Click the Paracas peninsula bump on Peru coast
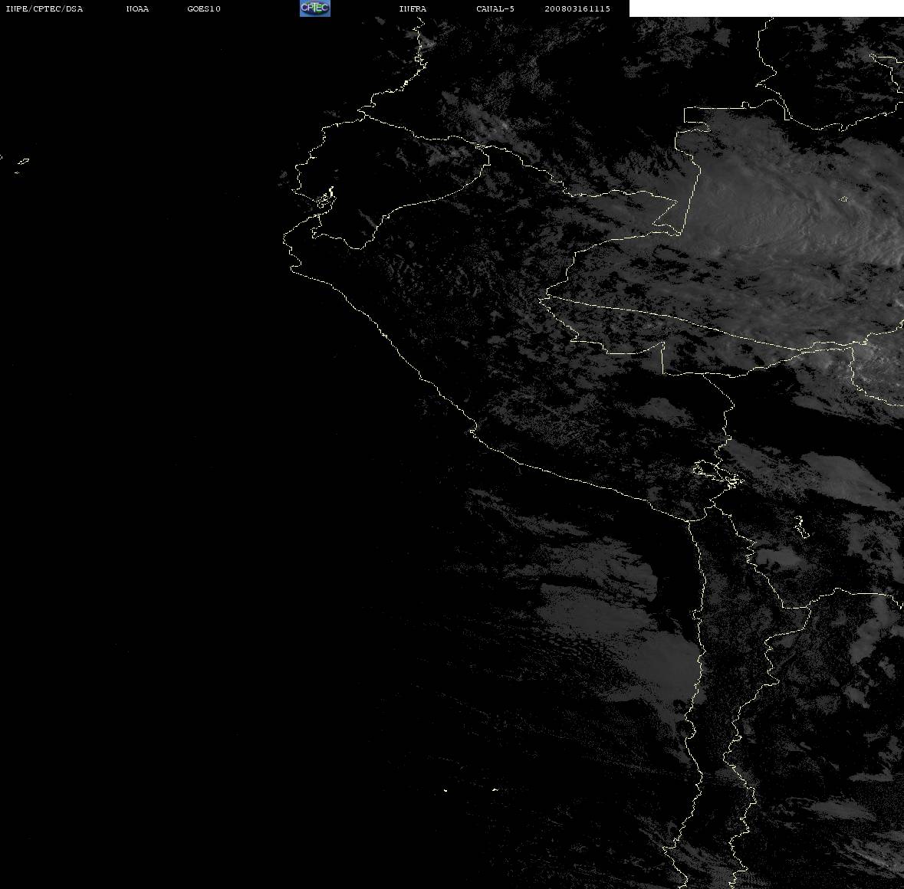Screen dimensions: 904x889 click(x=473, y=432)
